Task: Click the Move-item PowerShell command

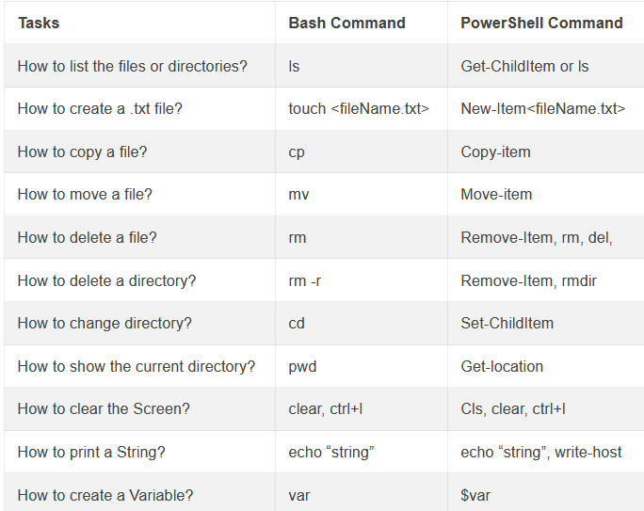Action: tap(496, 195)
